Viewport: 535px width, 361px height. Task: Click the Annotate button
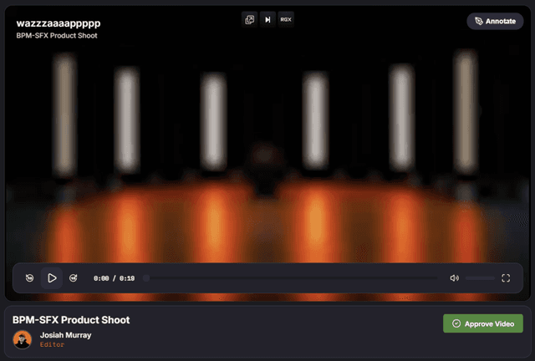coord(495,21)
